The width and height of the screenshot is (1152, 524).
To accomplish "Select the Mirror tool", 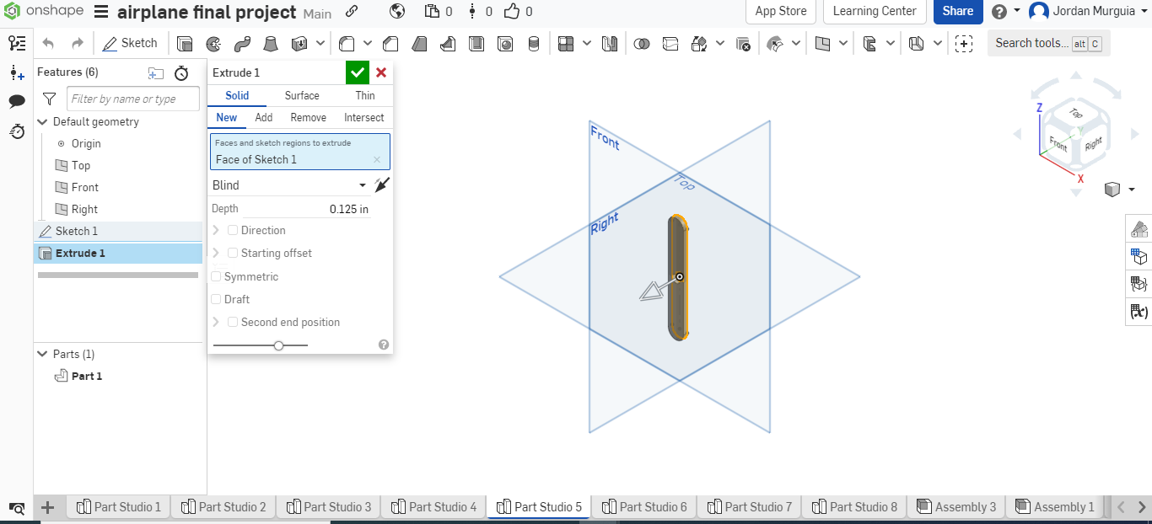I will 610,43.
